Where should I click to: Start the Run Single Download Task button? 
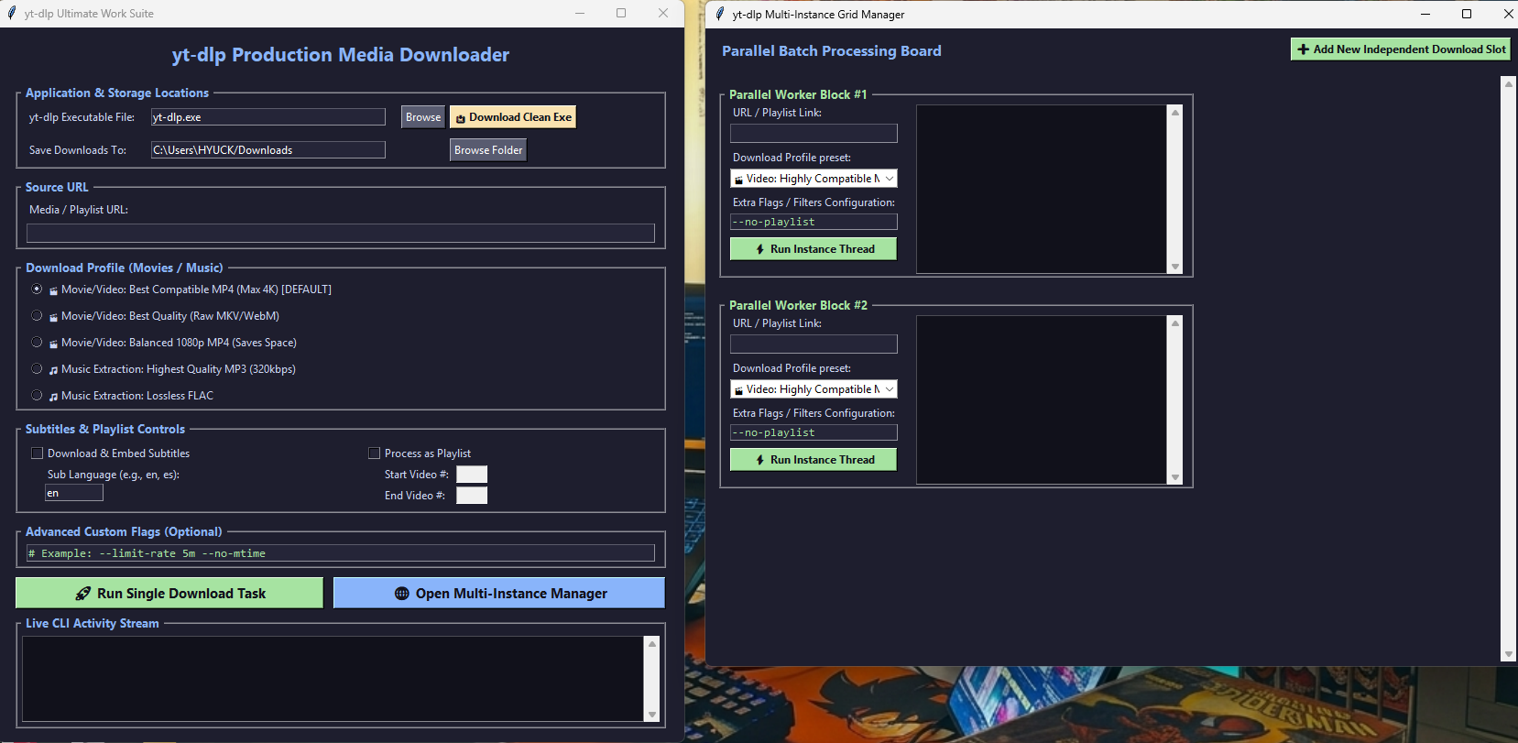click(169, 593)
